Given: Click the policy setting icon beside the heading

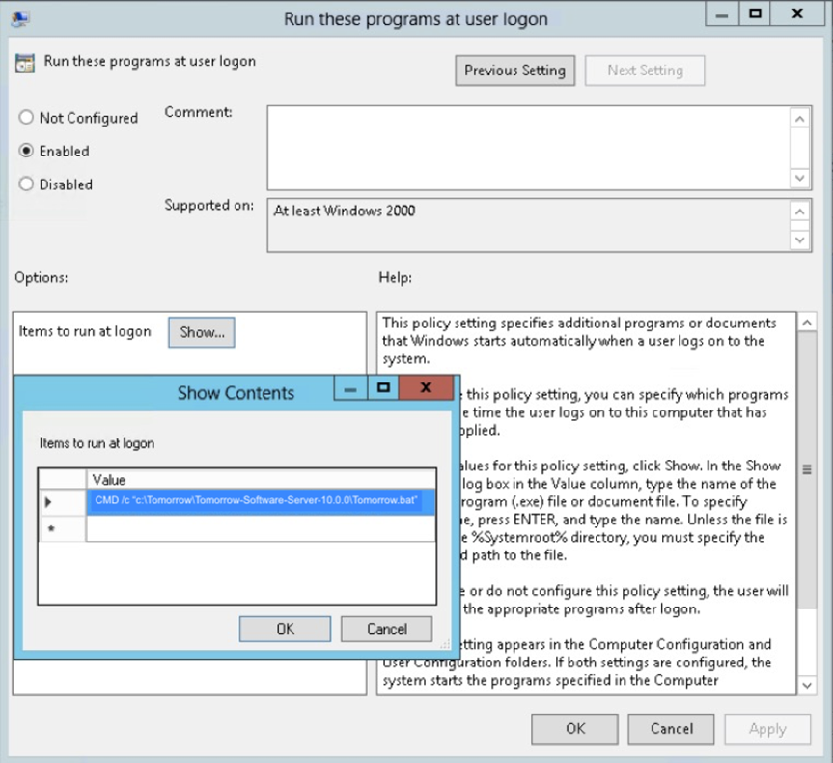Looking at the screenshot, I should click(x=24, y=63).
